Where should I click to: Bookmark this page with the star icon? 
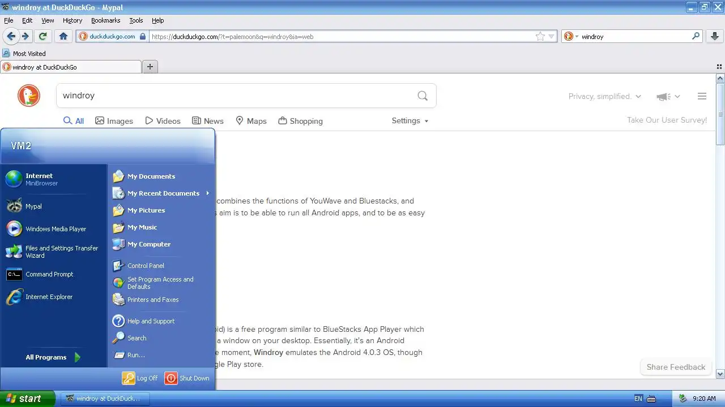[x=540, y=36]
